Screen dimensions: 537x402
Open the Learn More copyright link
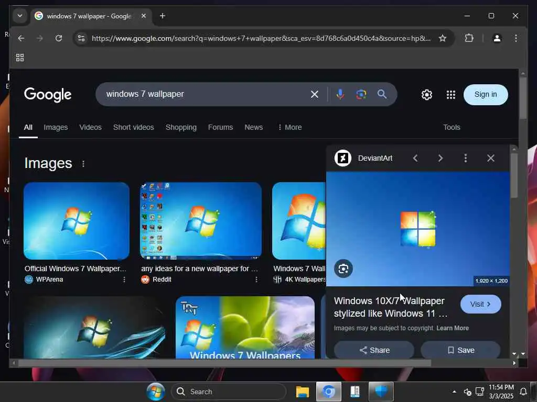pyautogui.click(x=453, y=328)
